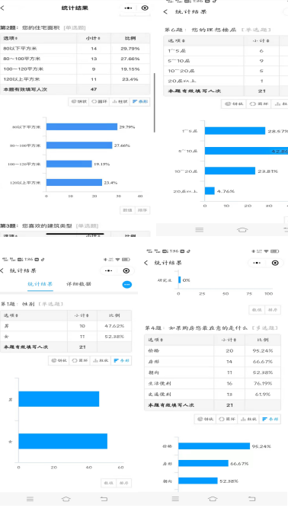
Task: Select the 统计结果 tab underlined in blue
Action: [40, 284]
